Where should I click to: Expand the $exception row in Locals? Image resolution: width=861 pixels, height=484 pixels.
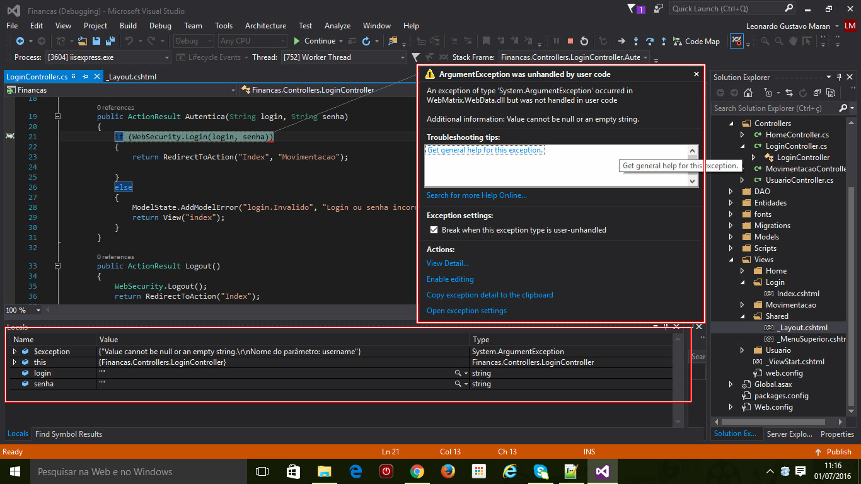pos(14,352)
